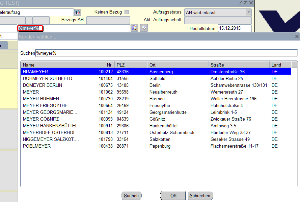Select the MEYER BREMEN row
This screenshot has height=202, width=300.
click(x=41, y=99)
